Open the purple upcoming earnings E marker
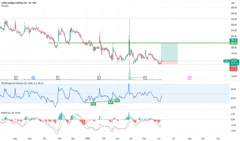The image size is (240, 141). click(190, 78)
